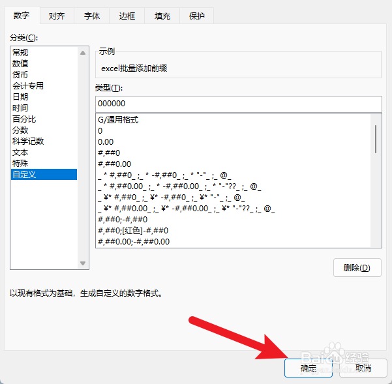392x384 pixels.
Task: Click the category list scroll-down arrow
Action: 83,263
